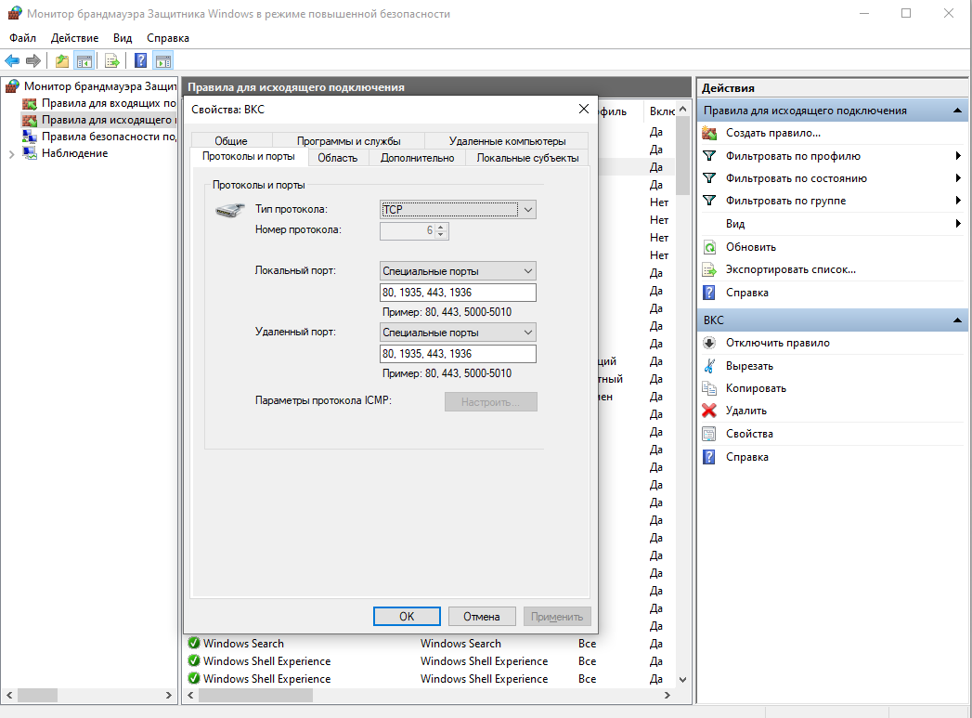
Task: Click Отключить правило in actions panel
Action: click(x=777, y=343)
